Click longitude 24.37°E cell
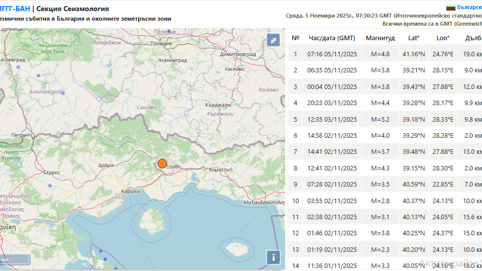482x271 pixels. pos(443,233)
